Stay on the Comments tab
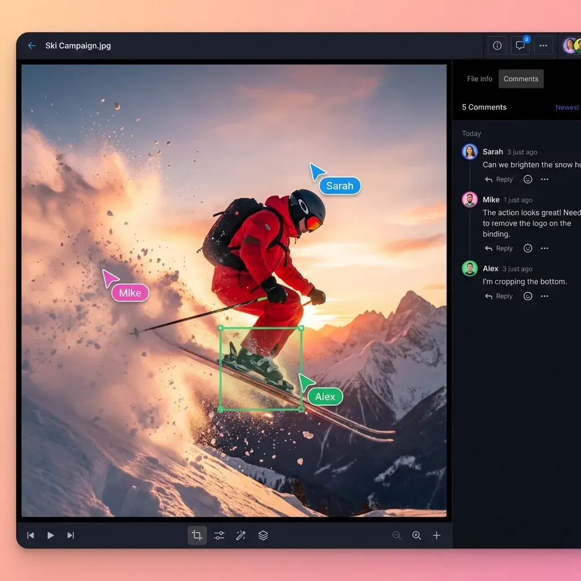The height and width of the screenshot is (581, 581). coord(521,79)
